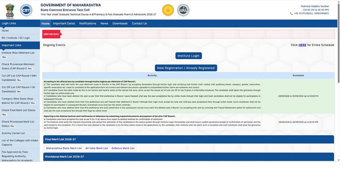Screen dimensions: 340x191
Task: Click the scrollbar down arrow
Action: point(339,160)
